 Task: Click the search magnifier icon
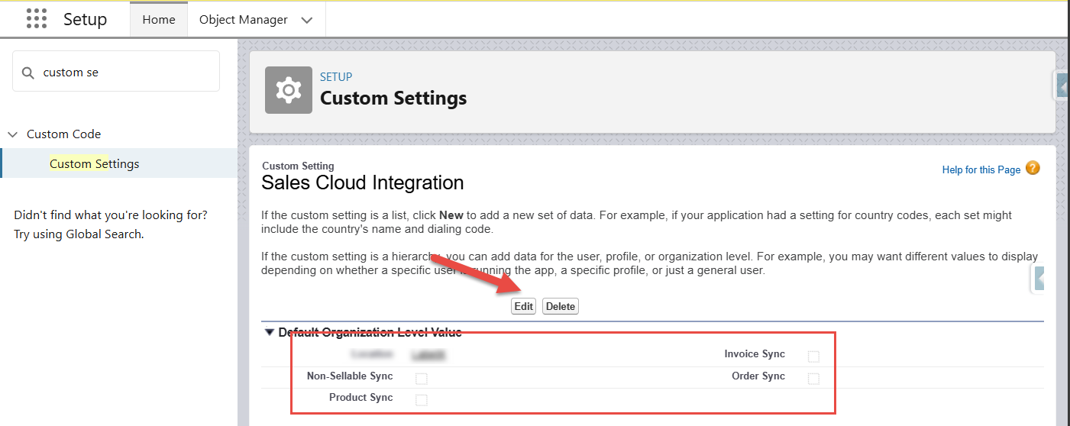point(28,73)
